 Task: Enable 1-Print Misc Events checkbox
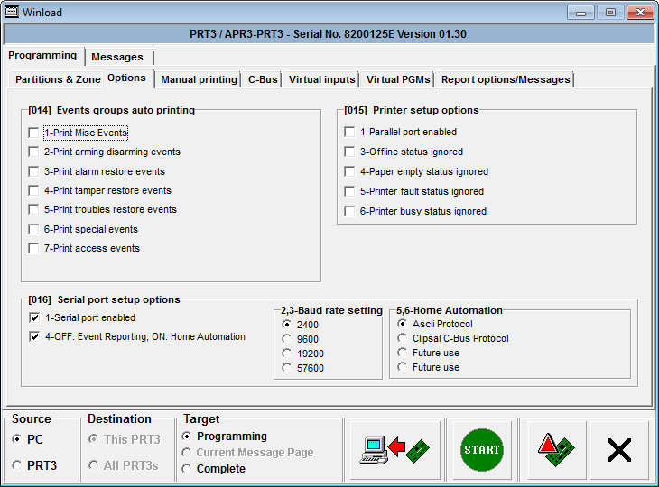[x=34, y=133]
